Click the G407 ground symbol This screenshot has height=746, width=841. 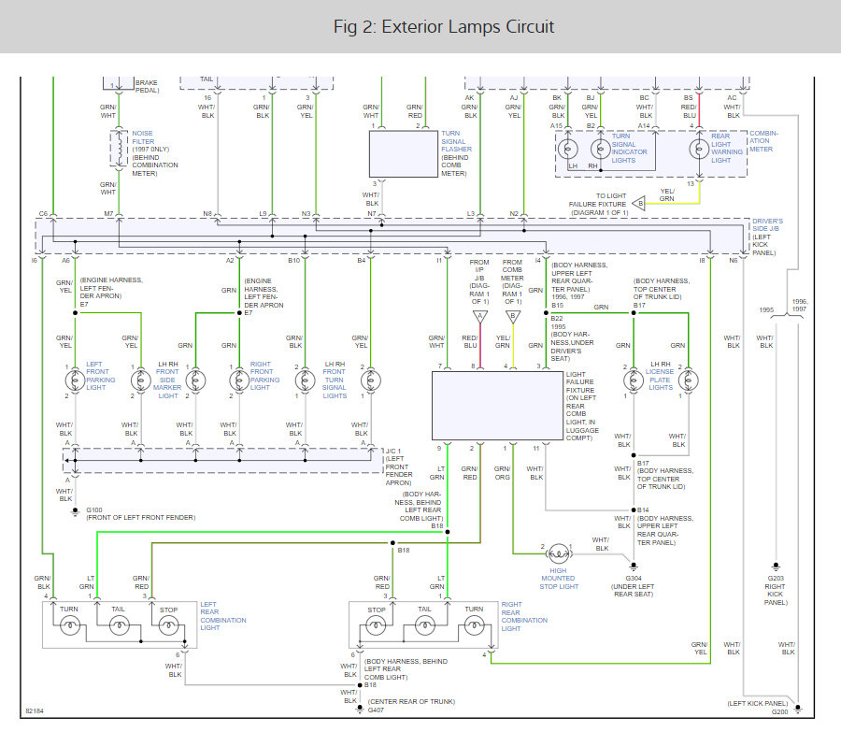[360, 709]
